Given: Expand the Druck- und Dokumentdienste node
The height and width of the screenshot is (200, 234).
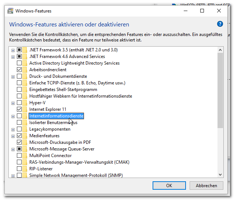Looking at the screenshot, I should pyautogui.click(x=13, y=77).
